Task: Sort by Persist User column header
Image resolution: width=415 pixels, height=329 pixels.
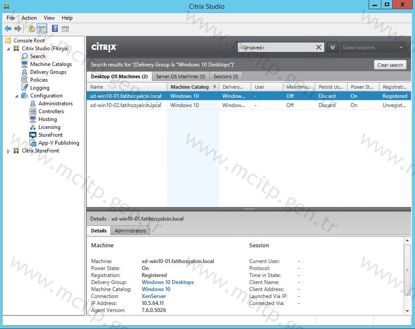Action: [331, 87]
